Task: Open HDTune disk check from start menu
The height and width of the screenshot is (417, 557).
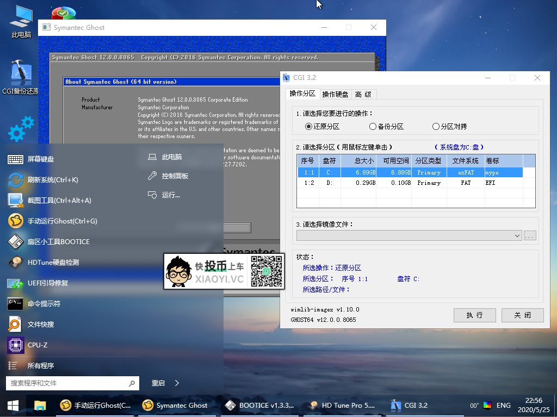Action: 53,263
